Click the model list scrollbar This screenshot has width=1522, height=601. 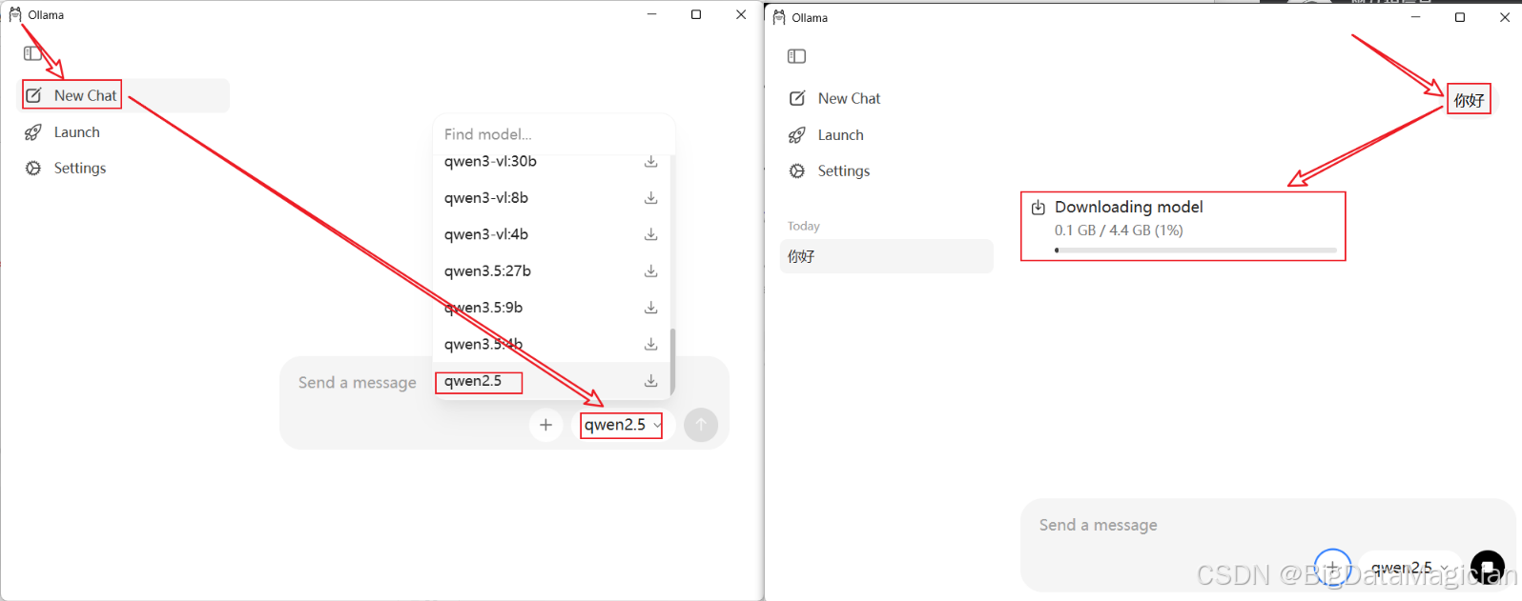[x=672, y=361]
